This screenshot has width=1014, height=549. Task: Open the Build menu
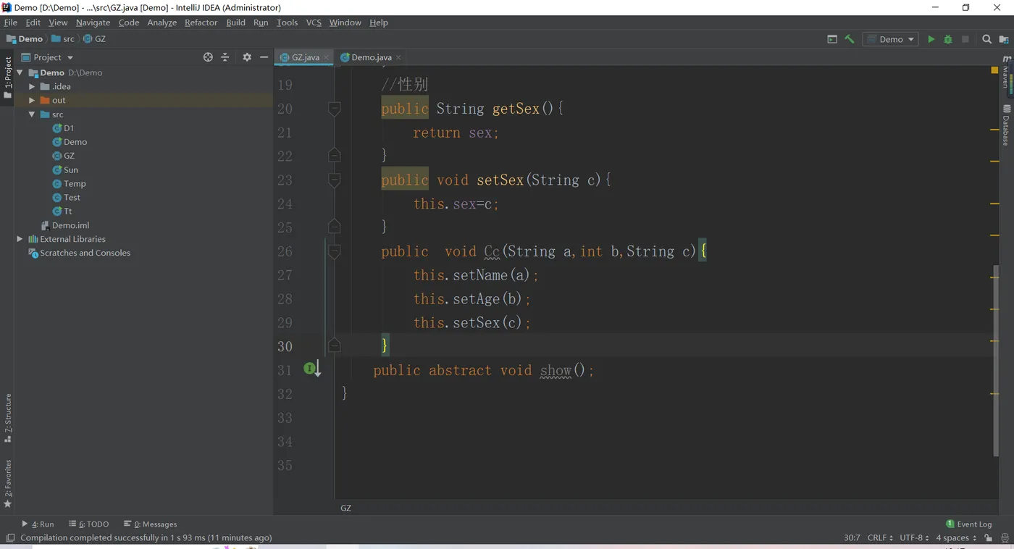click(235, 22)
